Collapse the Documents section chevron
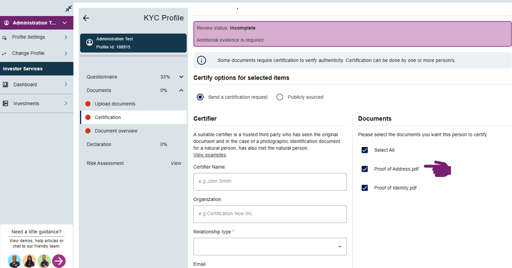Screen dimensions: 512x268 (181, 90)
